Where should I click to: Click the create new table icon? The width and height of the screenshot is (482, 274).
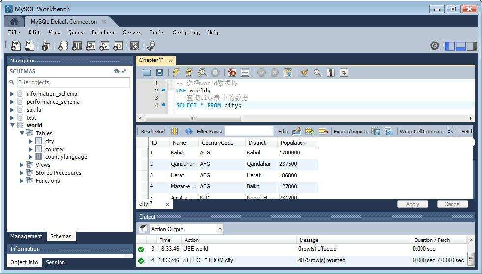pyautogui.click(x=77, y=46)
